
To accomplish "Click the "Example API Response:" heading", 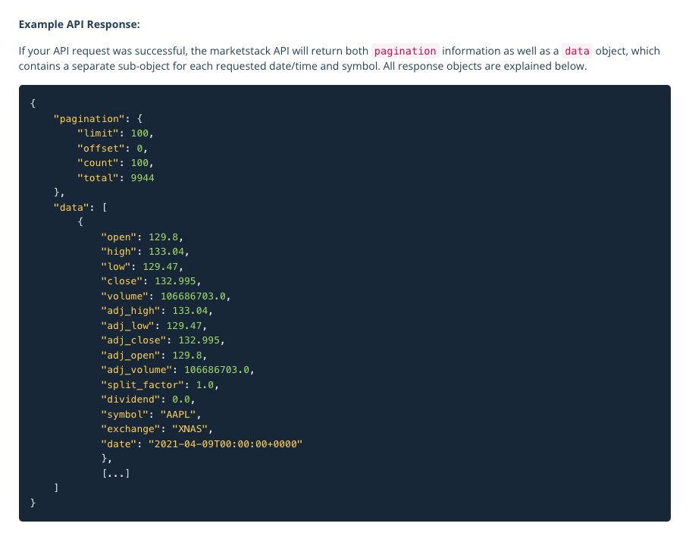I will point(79,24).
